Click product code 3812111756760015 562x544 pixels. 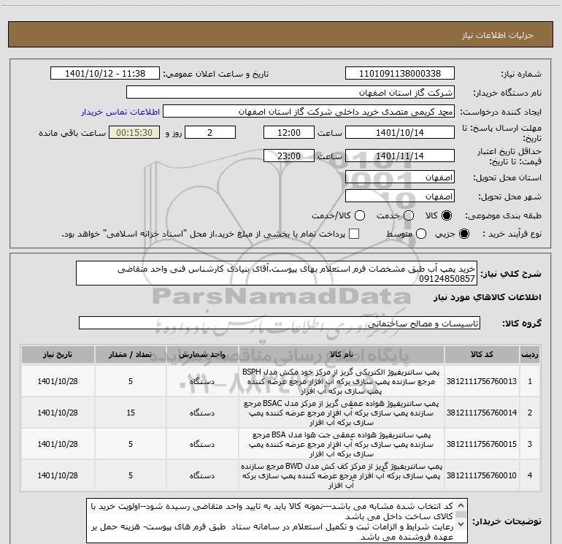(482, 444)
